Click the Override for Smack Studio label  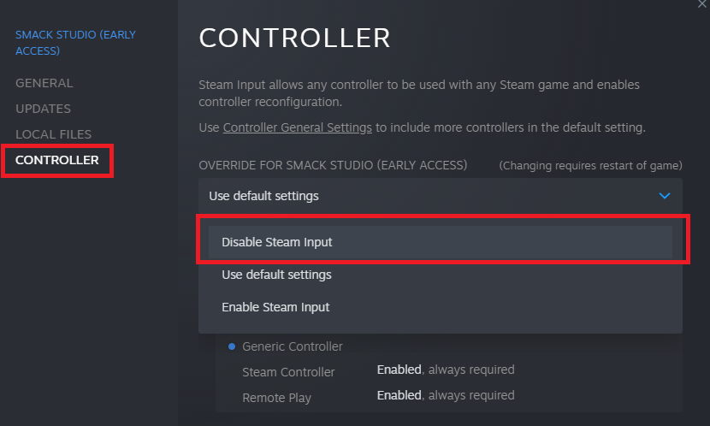[333, 165]
